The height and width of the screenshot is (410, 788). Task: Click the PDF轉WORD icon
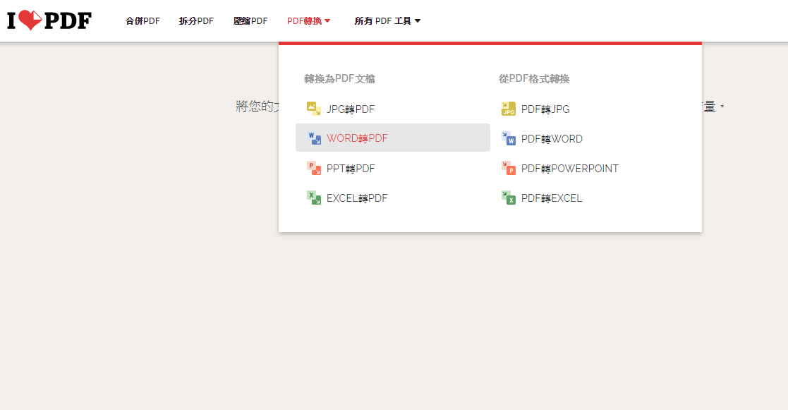click(509, 138)
